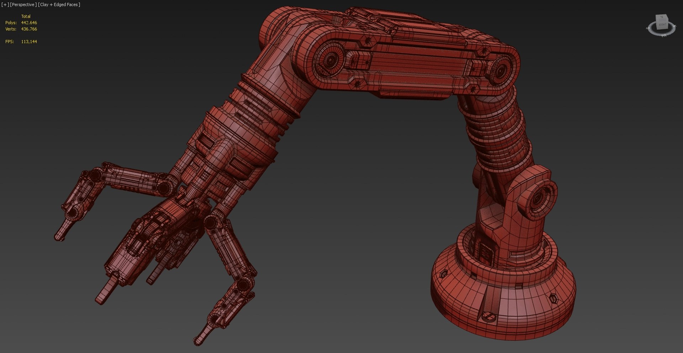Open the [+] viewport general menu

pyautogui.click(x=5, y=5)
